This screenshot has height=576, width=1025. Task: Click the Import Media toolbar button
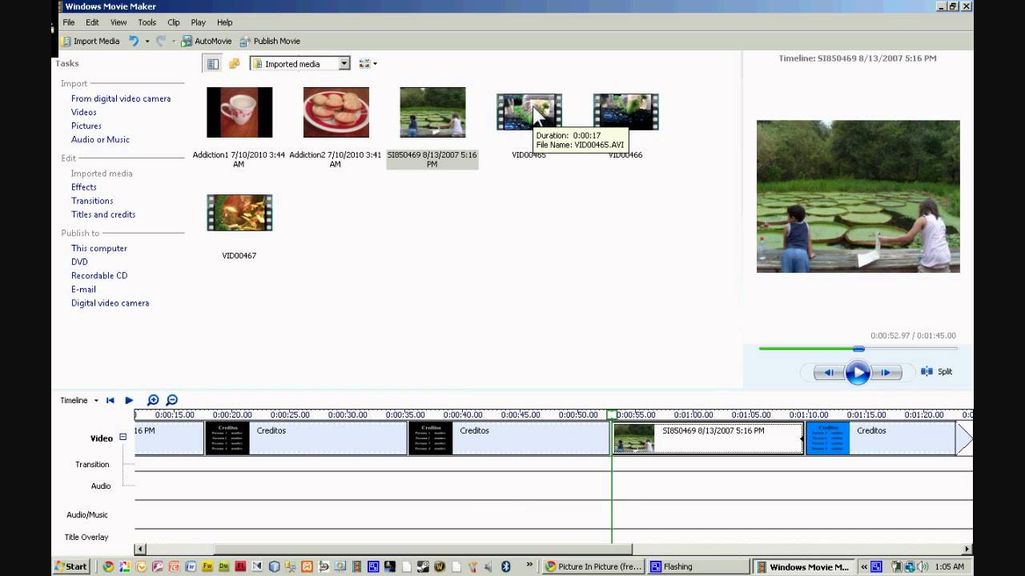tap(90, 41)
